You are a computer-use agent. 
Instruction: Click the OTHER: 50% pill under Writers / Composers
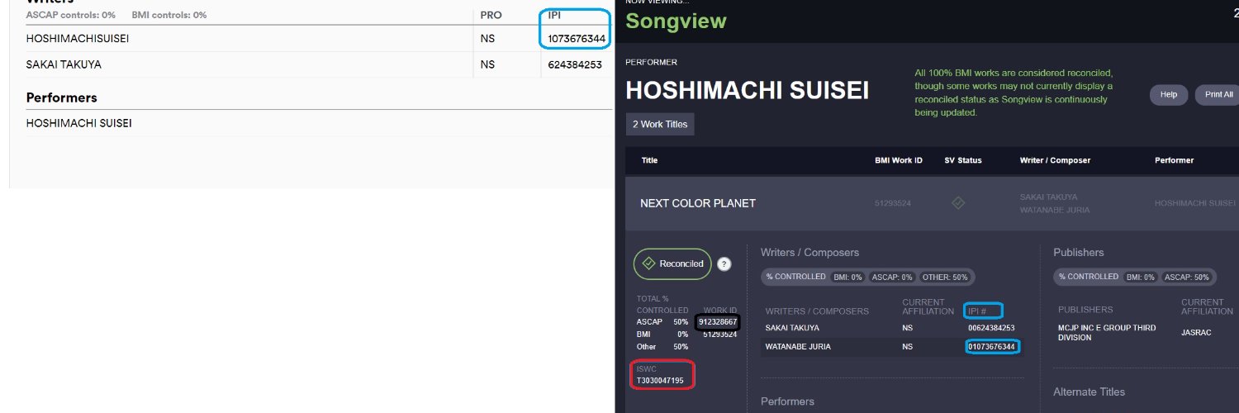click(945, 278)
